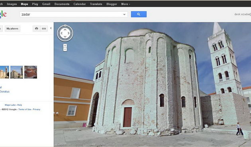Reset compass north marker

click(65, 25)
